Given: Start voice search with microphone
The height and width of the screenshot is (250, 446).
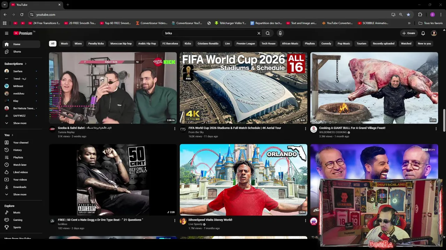Looking at the screenshot, I should point(280,33).
